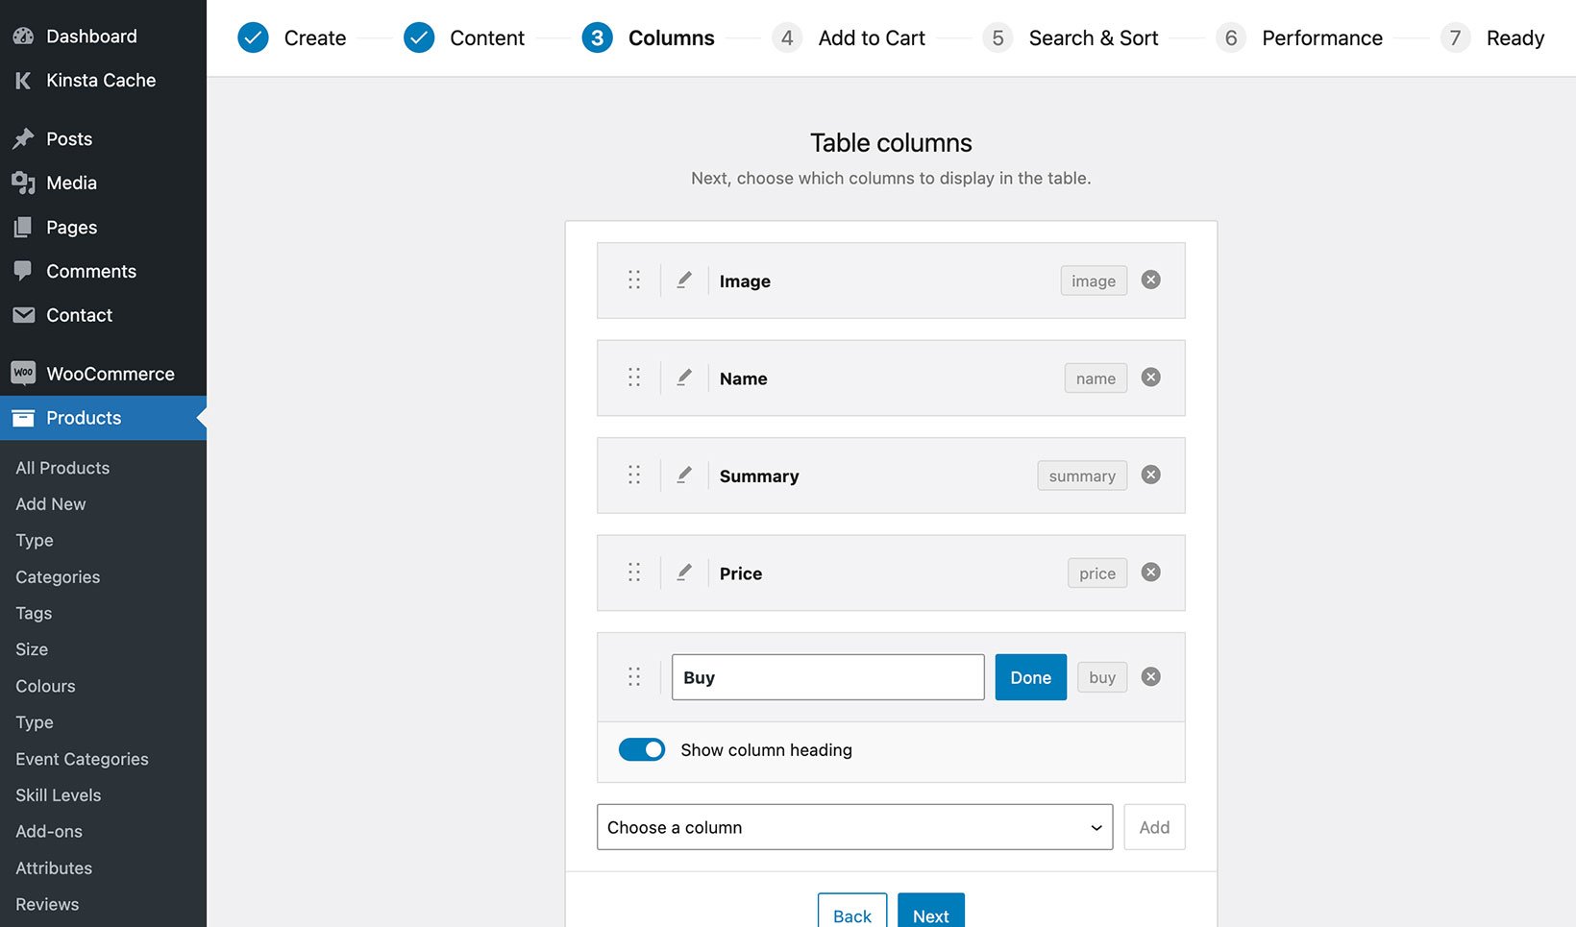Image resolution: width=1576 pixels, height=927 pixels.
Task: Open the Choose a column dropdown
Action: click(853, 827)
